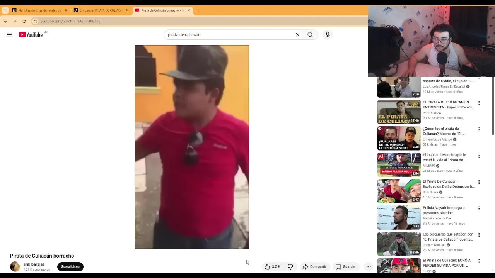
Task: Open the 3:46 Imagen Noticias thumbnail
Action: tap(399, 244)
